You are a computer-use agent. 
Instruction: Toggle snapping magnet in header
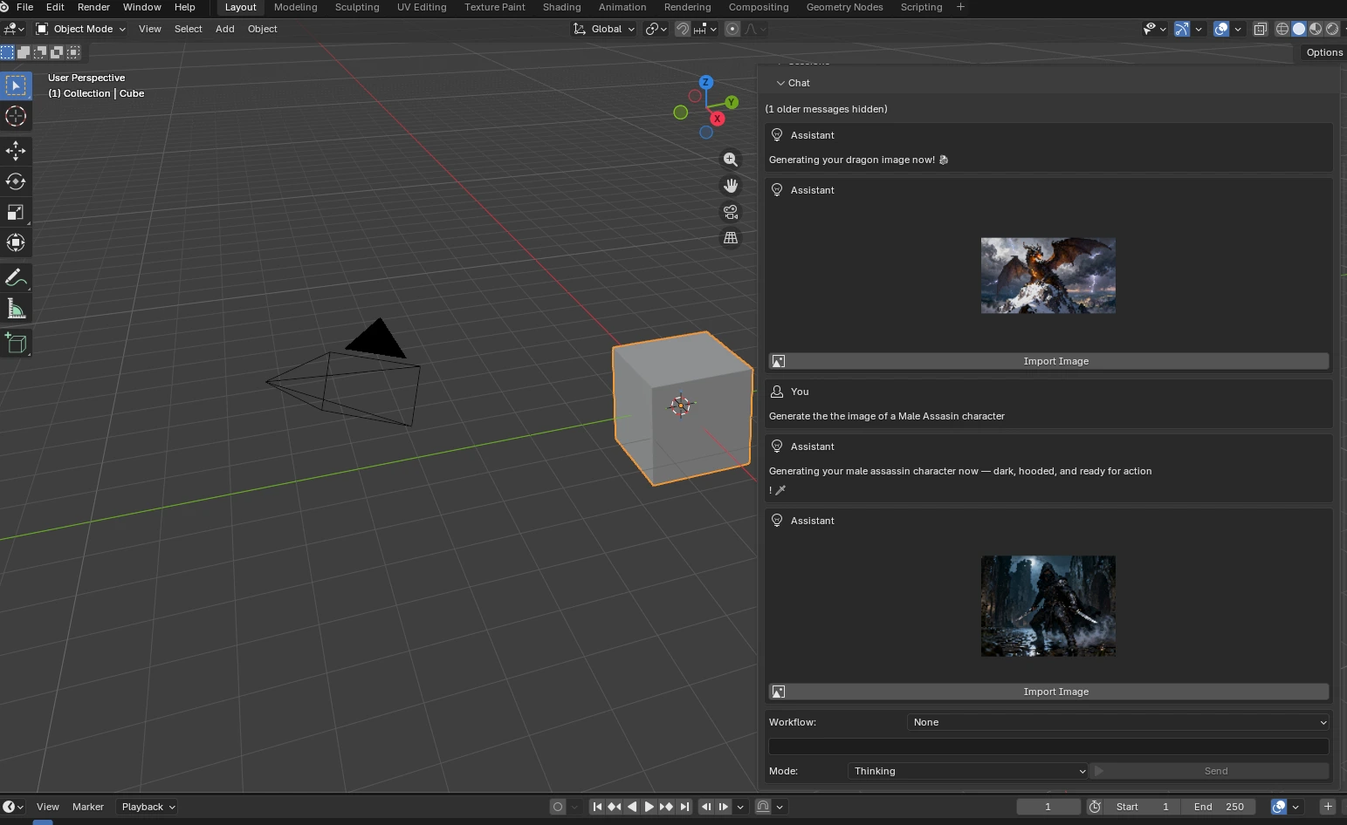point(683,29)
